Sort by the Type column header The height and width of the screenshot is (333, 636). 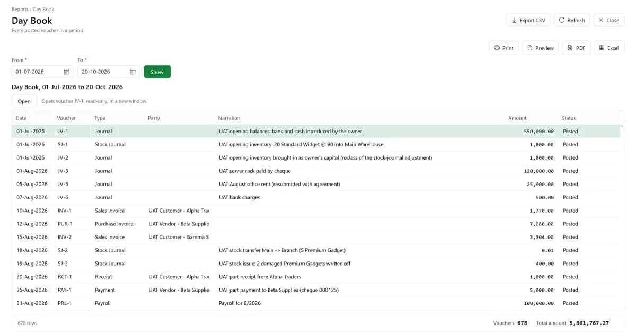pos(100,118)
